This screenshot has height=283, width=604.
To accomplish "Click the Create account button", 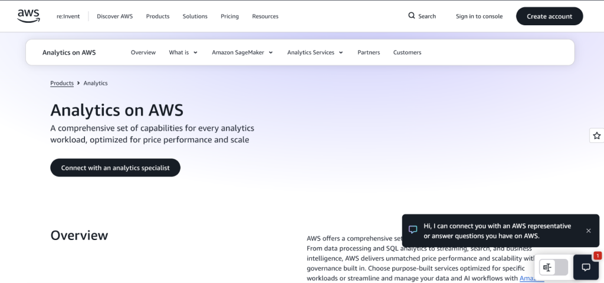I will tap(549, 16).
